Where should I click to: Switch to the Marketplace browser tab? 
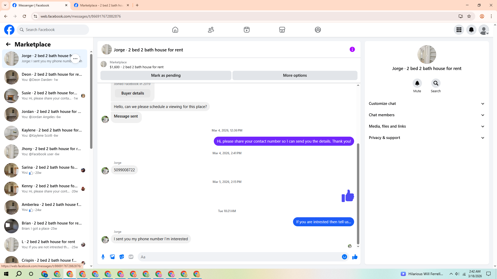[x=102, y=5]
